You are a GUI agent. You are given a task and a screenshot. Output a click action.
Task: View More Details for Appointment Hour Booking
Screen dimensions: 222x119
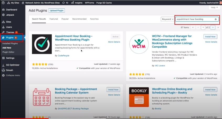click(114, 42)
